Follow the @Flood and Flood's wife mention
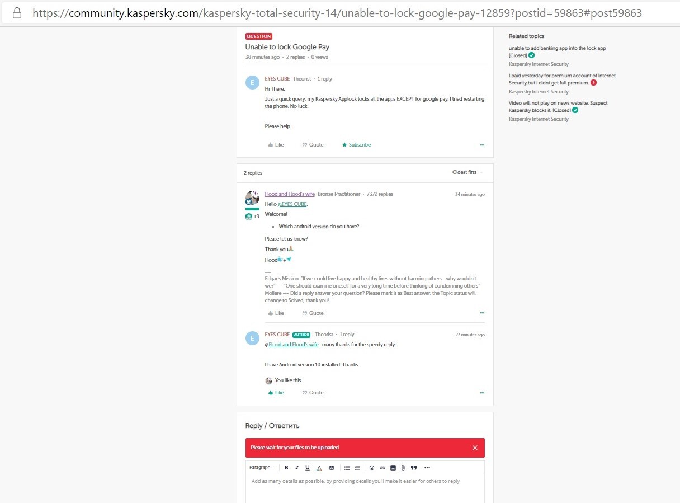680x503 pixels. pyautogui.click(x=294, y=345)
